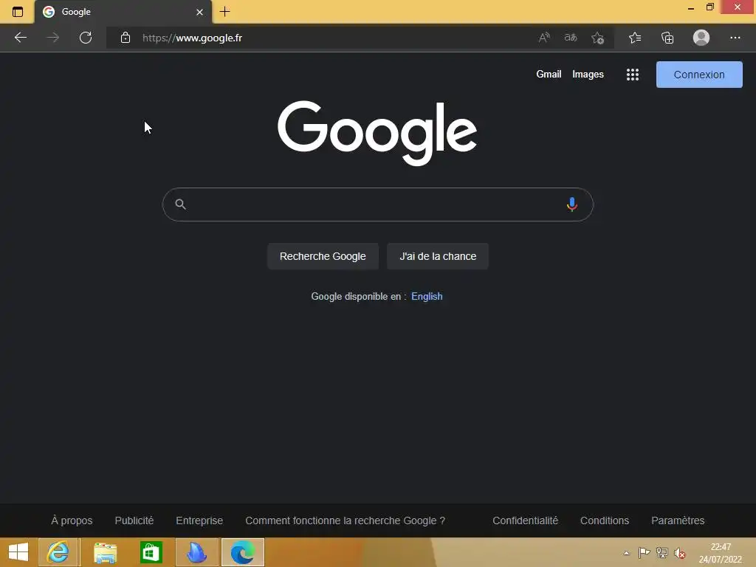Click the Recherche Google button
Screen dimensions: 756x567
[x=323, y=256]
